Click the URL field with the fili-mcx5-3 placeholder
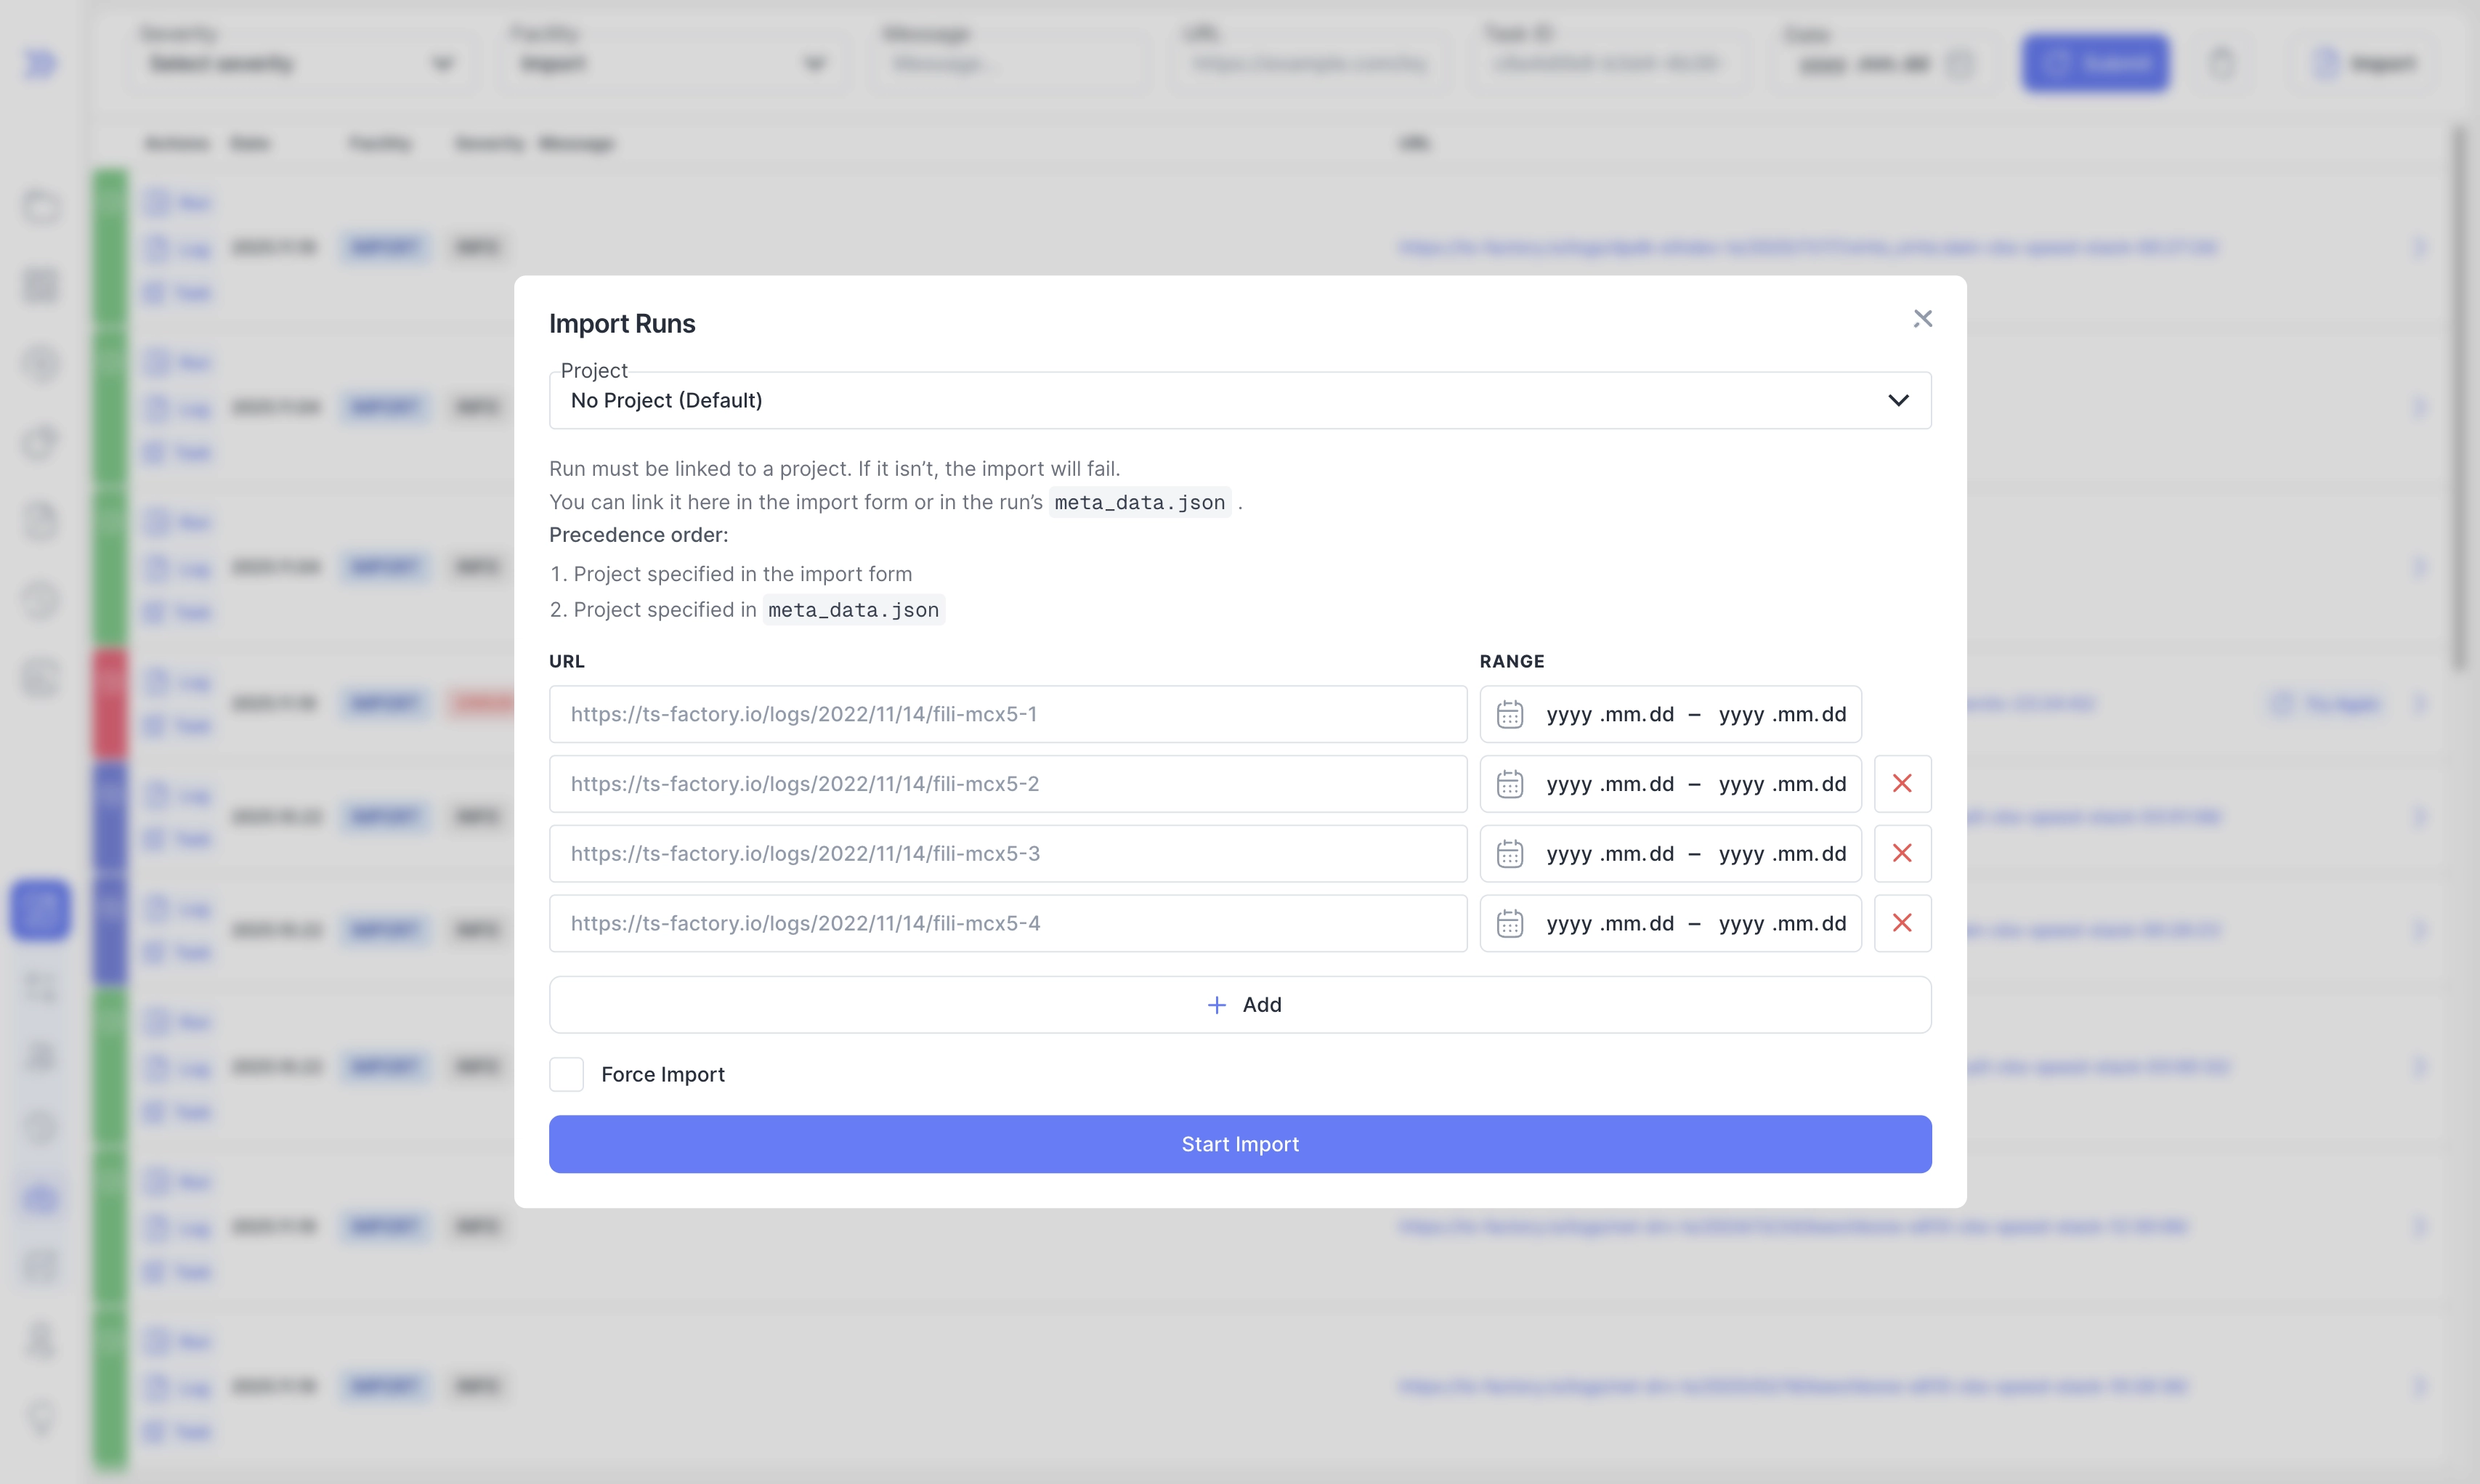The height and width of the screenshot is (1484, 2480). pyautogui.click(x=1007, y=854)
